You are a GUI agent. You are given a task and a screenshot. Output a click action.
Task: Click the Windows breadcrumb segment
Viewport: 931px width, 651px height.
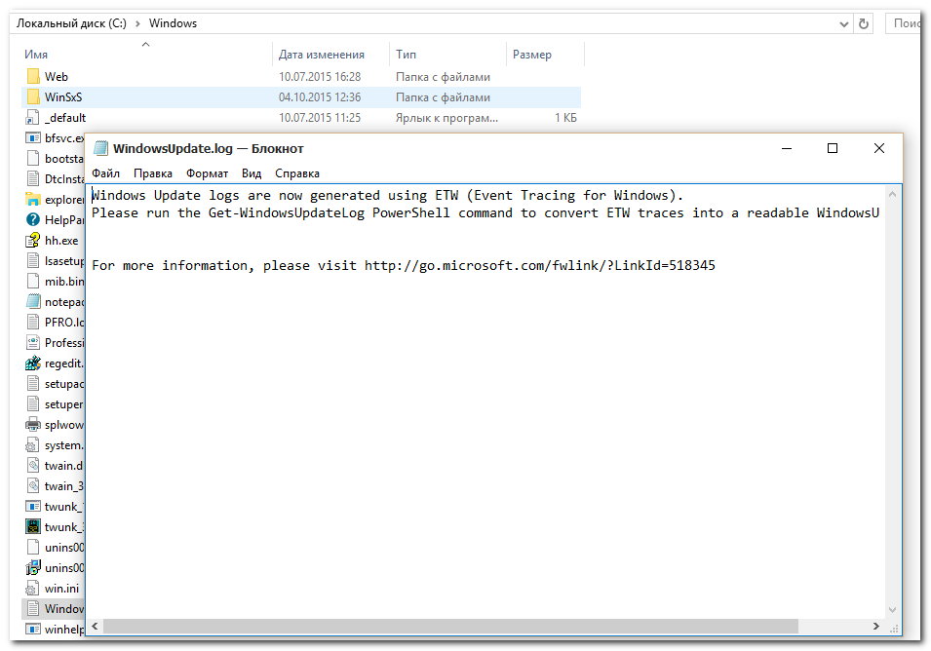173,23
